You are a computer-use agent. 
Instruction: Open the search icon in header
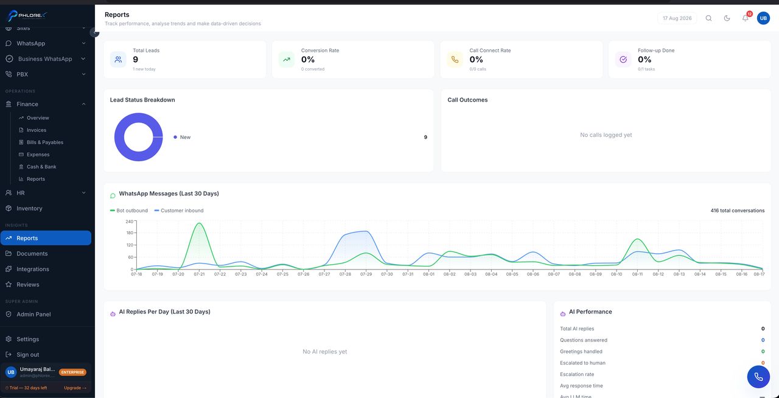pyautogui.click(x=708, y=18)
